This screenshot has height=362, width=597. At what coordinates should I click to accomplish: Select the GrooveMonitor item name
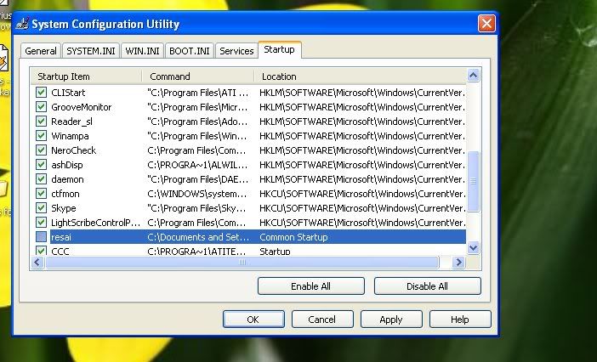click(82, 107)
